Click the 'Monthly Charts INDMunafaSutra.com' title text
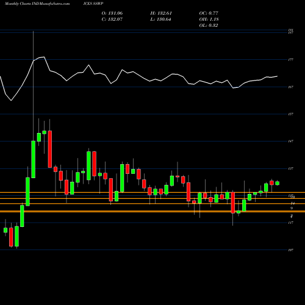The width and height of the screenshot is (305, 305). [x=37, y=4]
